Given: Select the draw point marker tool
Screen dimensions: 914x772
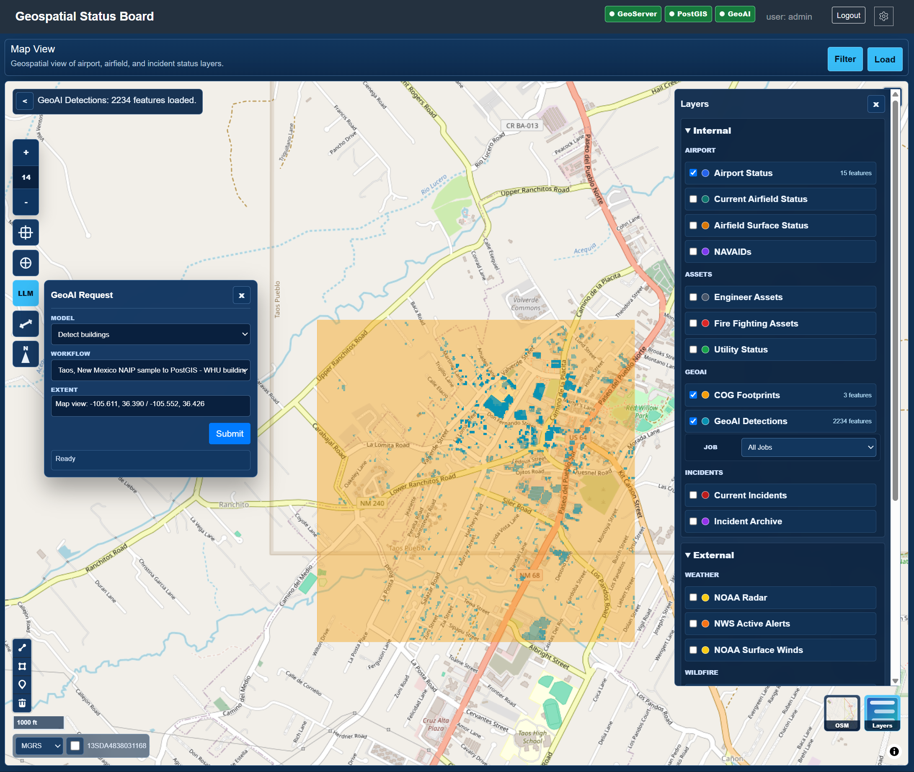Looking at the screenshot, I should 22,684.
